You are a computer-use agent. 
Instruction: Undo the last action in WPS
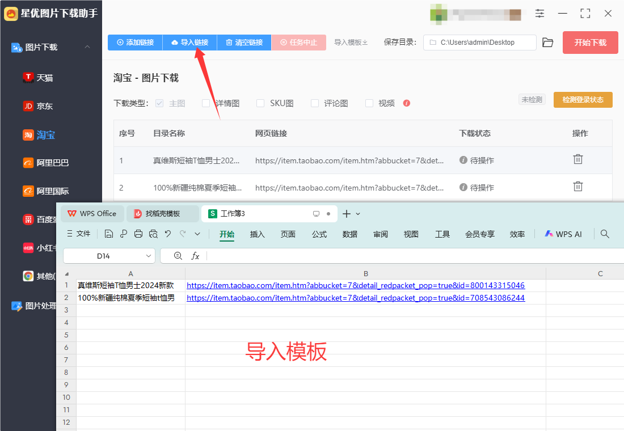(x=168, y=234)
